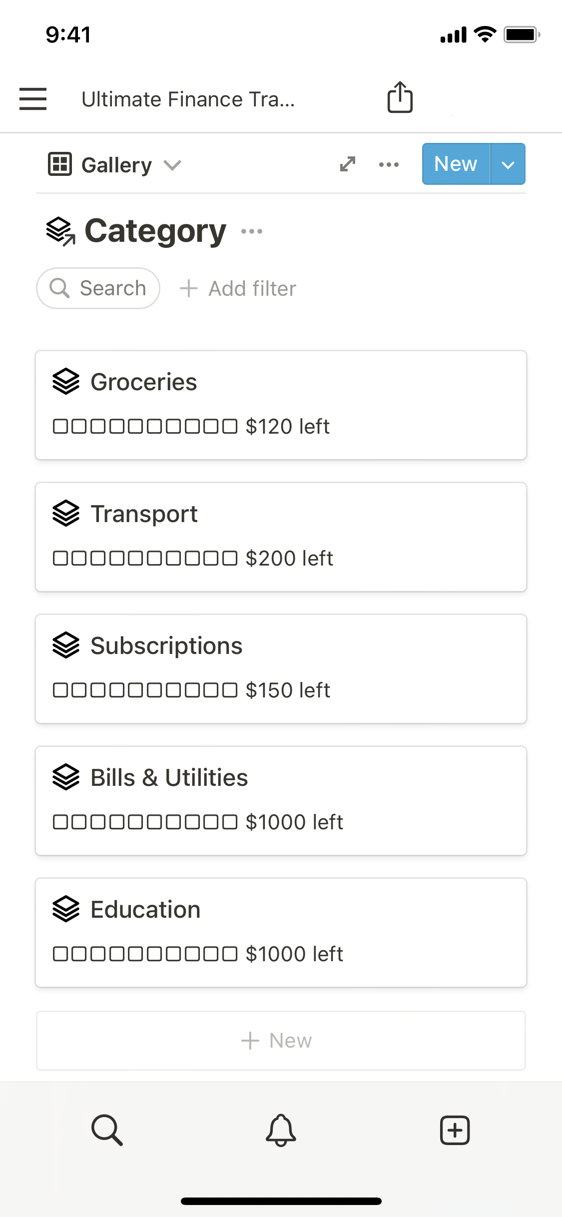Viewport: 562px width, 1217px height.
Task: Click the Category title layers icon
Action: pyautogui.click(x=60, y=231)
